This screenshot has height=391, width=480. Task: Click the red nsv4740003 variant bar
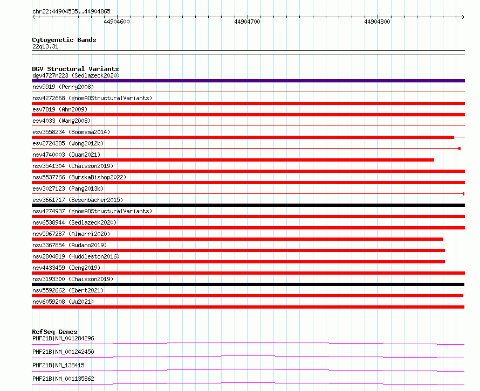(x=233, y=160)
